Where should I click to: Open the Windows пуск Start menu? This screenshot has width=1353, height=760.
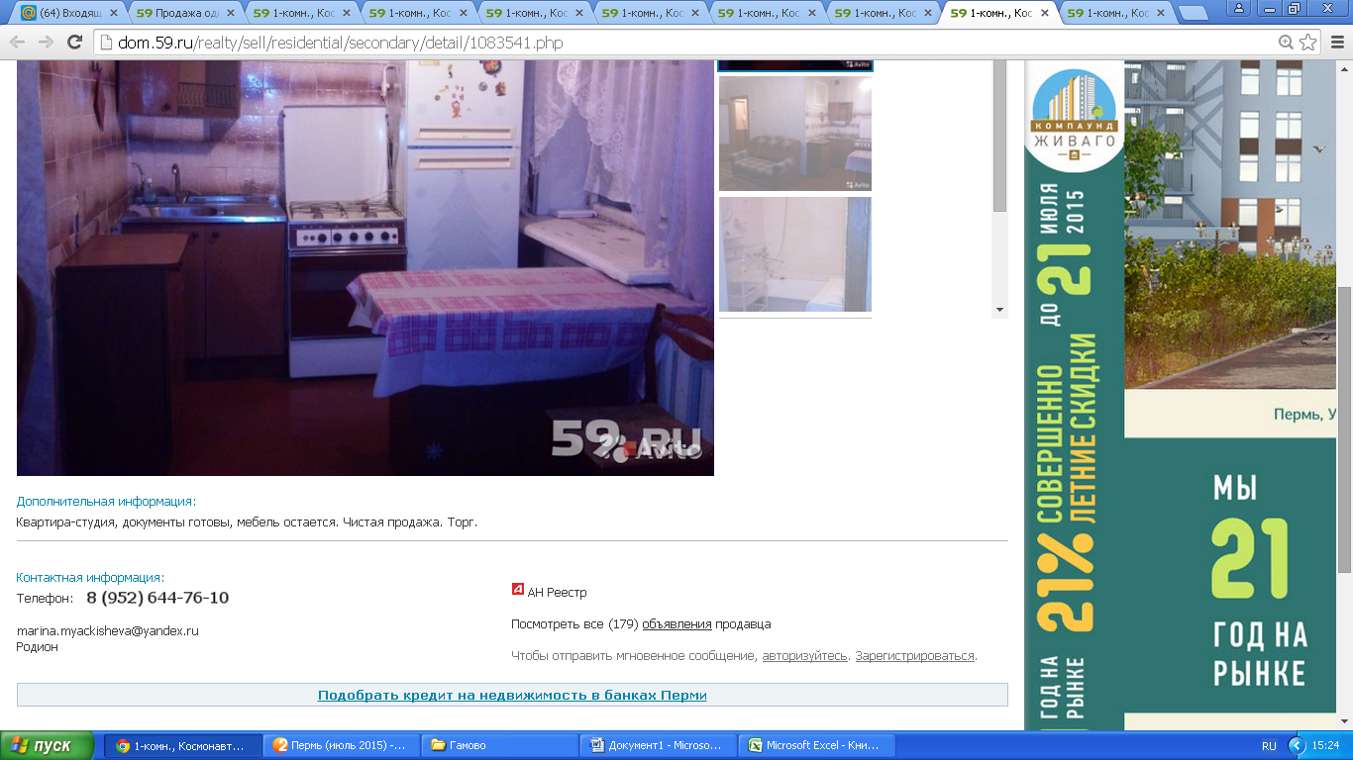coord(48,745)
